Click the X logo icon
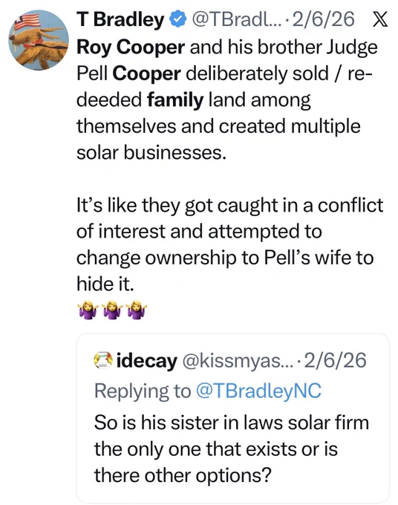398x505 pixels. pos(379,20)
